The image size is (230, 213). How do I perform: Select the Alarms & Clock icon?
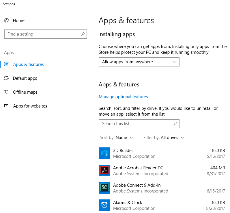104,205
